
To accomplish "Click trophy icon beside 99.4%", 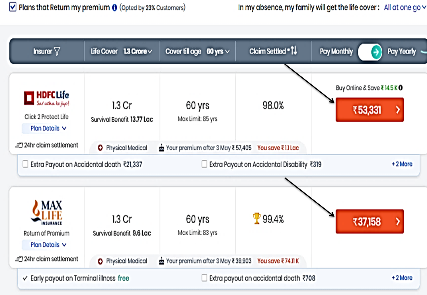I will (x=256, y=219).
